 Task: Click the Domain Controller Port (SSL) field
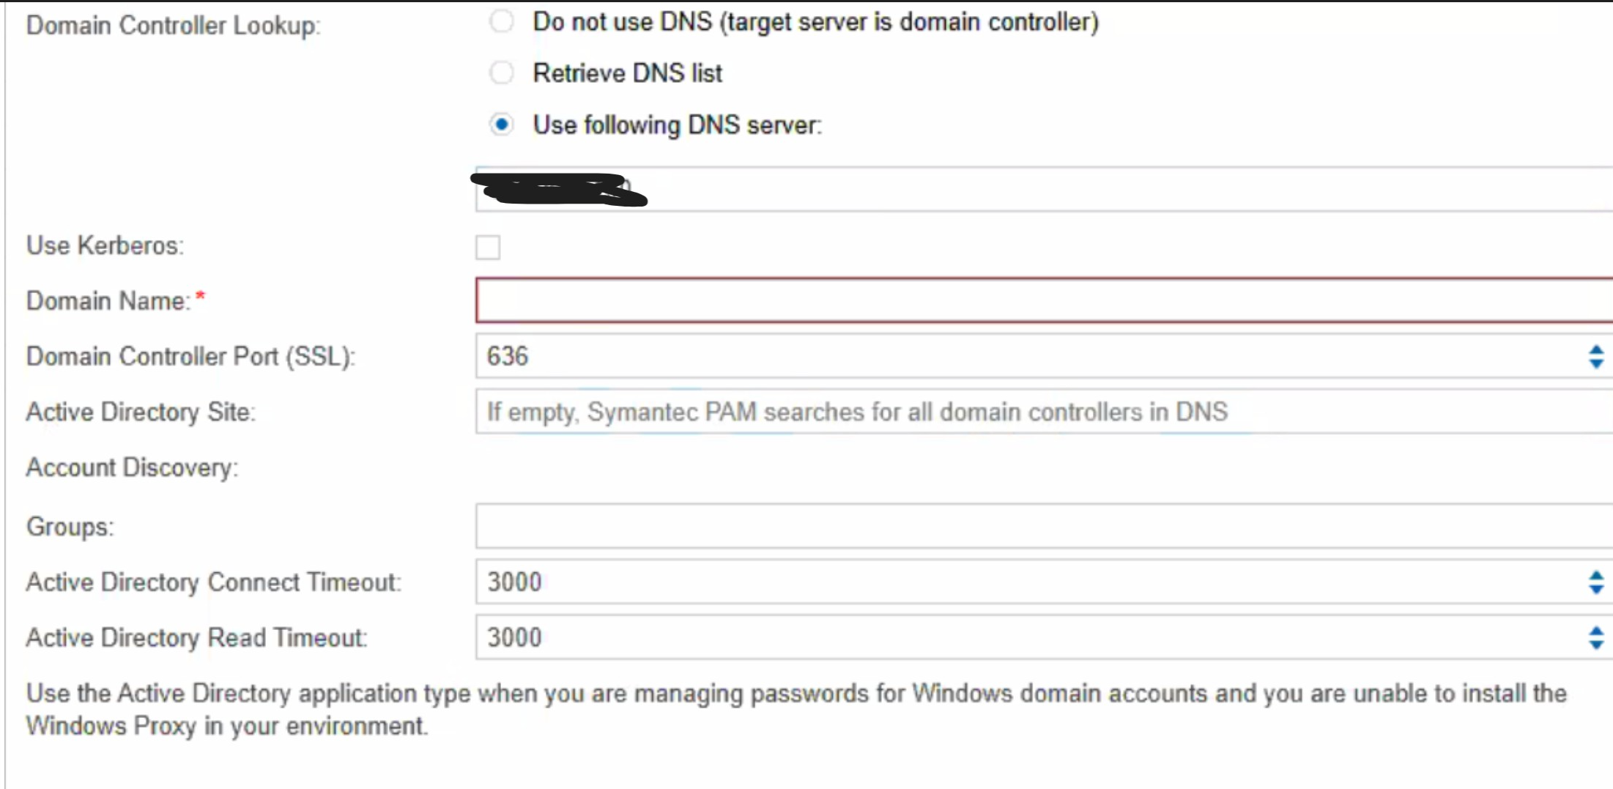(1026, 357)
